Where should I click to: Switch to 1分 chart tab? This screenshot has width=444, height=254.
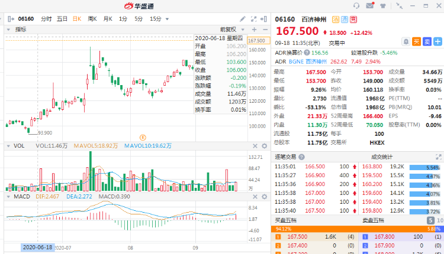[x=123, y=19]
